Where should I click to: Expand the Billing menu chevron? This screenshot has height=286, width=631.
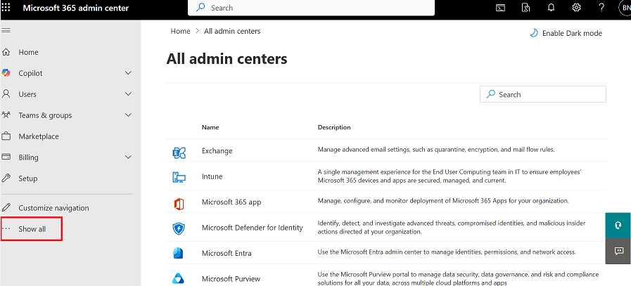tap(128, 157)
